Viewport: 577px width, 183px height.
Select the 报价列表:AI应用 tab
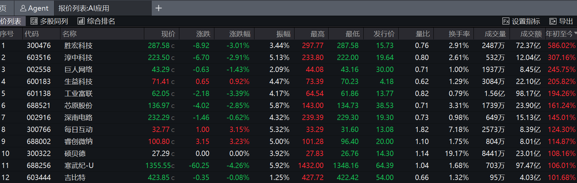(84, 8)
